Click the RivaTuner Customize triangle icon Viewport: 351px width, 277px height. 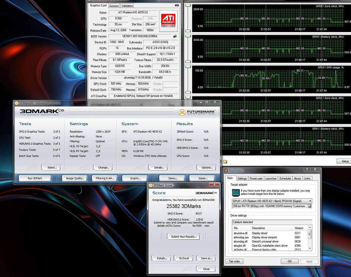click(310, 206)
